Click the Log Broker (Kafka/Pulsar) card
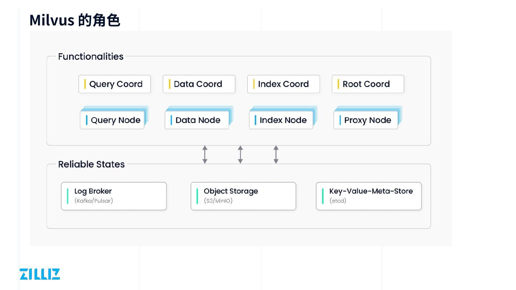Viewport: 516px width, 290px height. pyautogui.click(x=114, y=196)
